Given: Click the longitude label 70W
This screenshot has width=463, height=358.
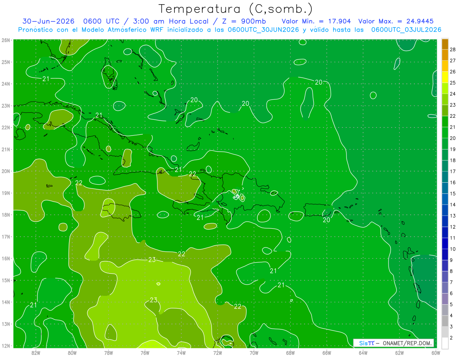Looking at the screenshot, I should click(254, 353).
